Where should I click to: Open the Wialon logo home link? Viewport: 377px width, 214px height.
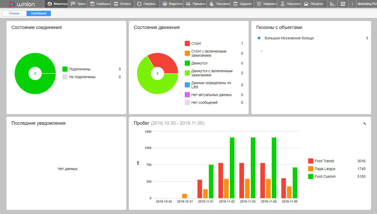point(22,4)
